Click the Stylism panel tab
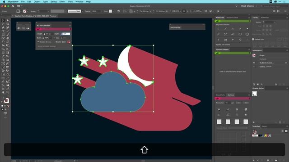Image resolution: width=289 pixels, height=162 pixels. pos(231,95)
